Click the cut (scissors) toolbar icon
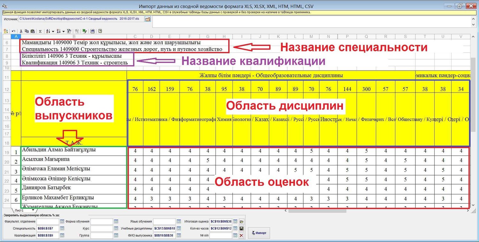This screenshot has width=479, height=242. pyautogui.click(x=21, y=31)
